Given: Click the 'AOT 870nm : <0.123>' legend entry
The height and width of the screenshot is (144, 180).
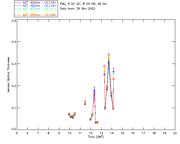Looking at the screenshot, I should pyautogui.click(x=35, y=12).
